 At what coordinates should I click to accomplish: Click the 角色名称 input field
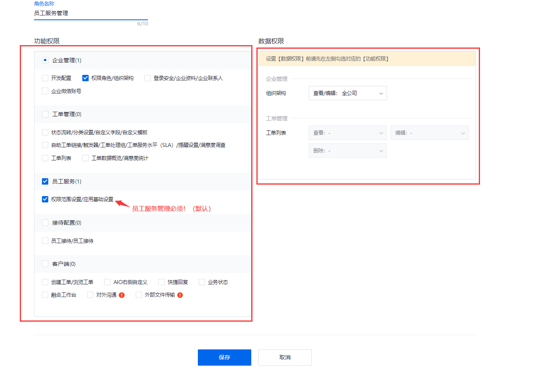point(91,13)
